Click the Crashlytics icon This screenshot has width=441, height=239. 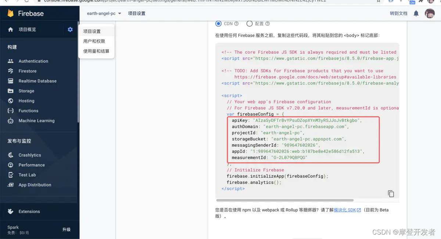tap(11, 155)
